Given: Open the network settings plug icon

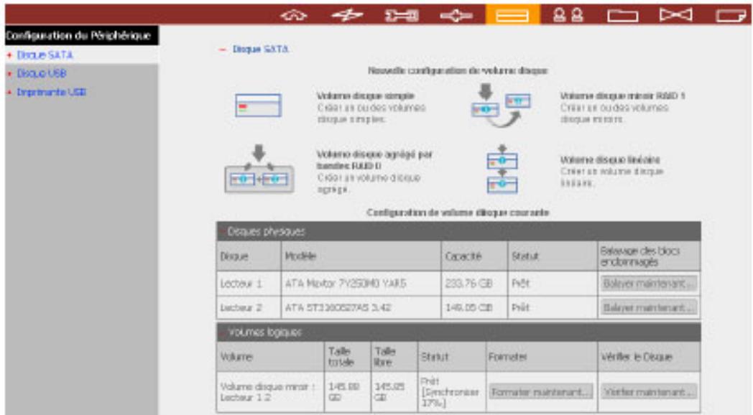Looking at the screenshot, I should [456, 15].
